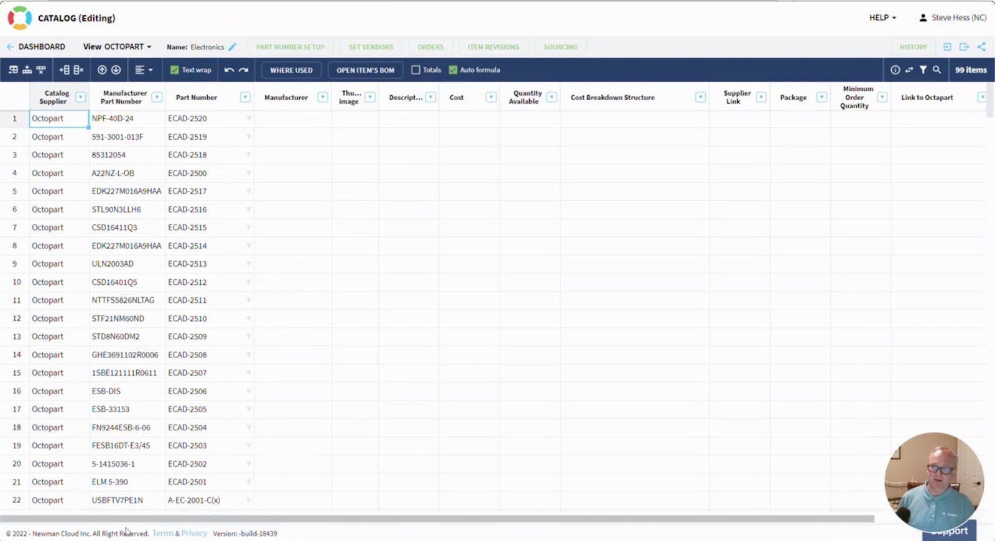Click the search magnifier icon
The image size is (995, 541).
pyautogui.click(x=937, y=70)
